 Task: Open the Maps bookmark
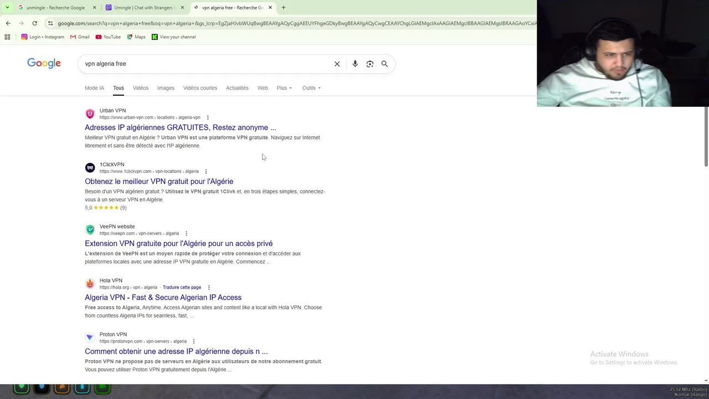136,37
